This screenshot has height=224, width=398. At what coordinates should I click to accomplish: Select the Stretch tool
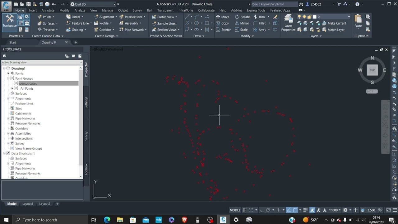[x=223, y=30]
